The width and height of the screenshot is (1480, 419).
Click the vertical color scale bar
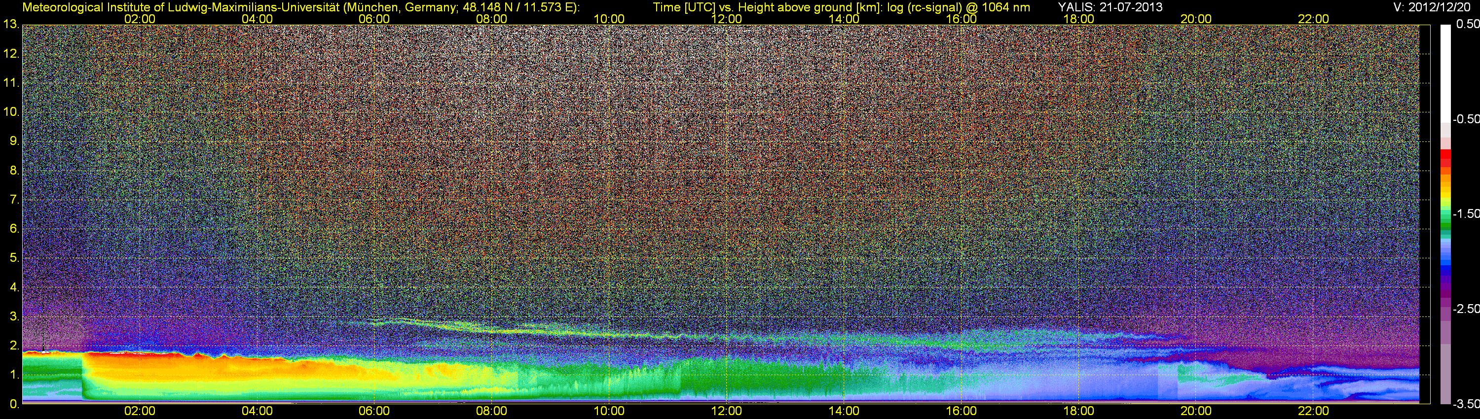point(1445,214)
